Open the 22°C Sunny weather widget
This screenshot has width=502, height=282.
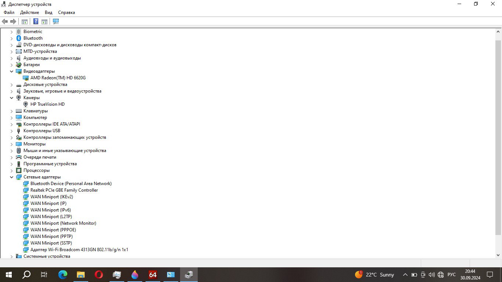tap(374, 275)
